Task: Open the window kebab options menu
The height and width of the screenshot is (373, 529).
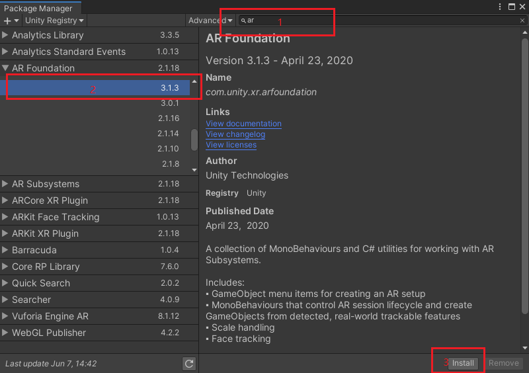Action: (500, 7)
